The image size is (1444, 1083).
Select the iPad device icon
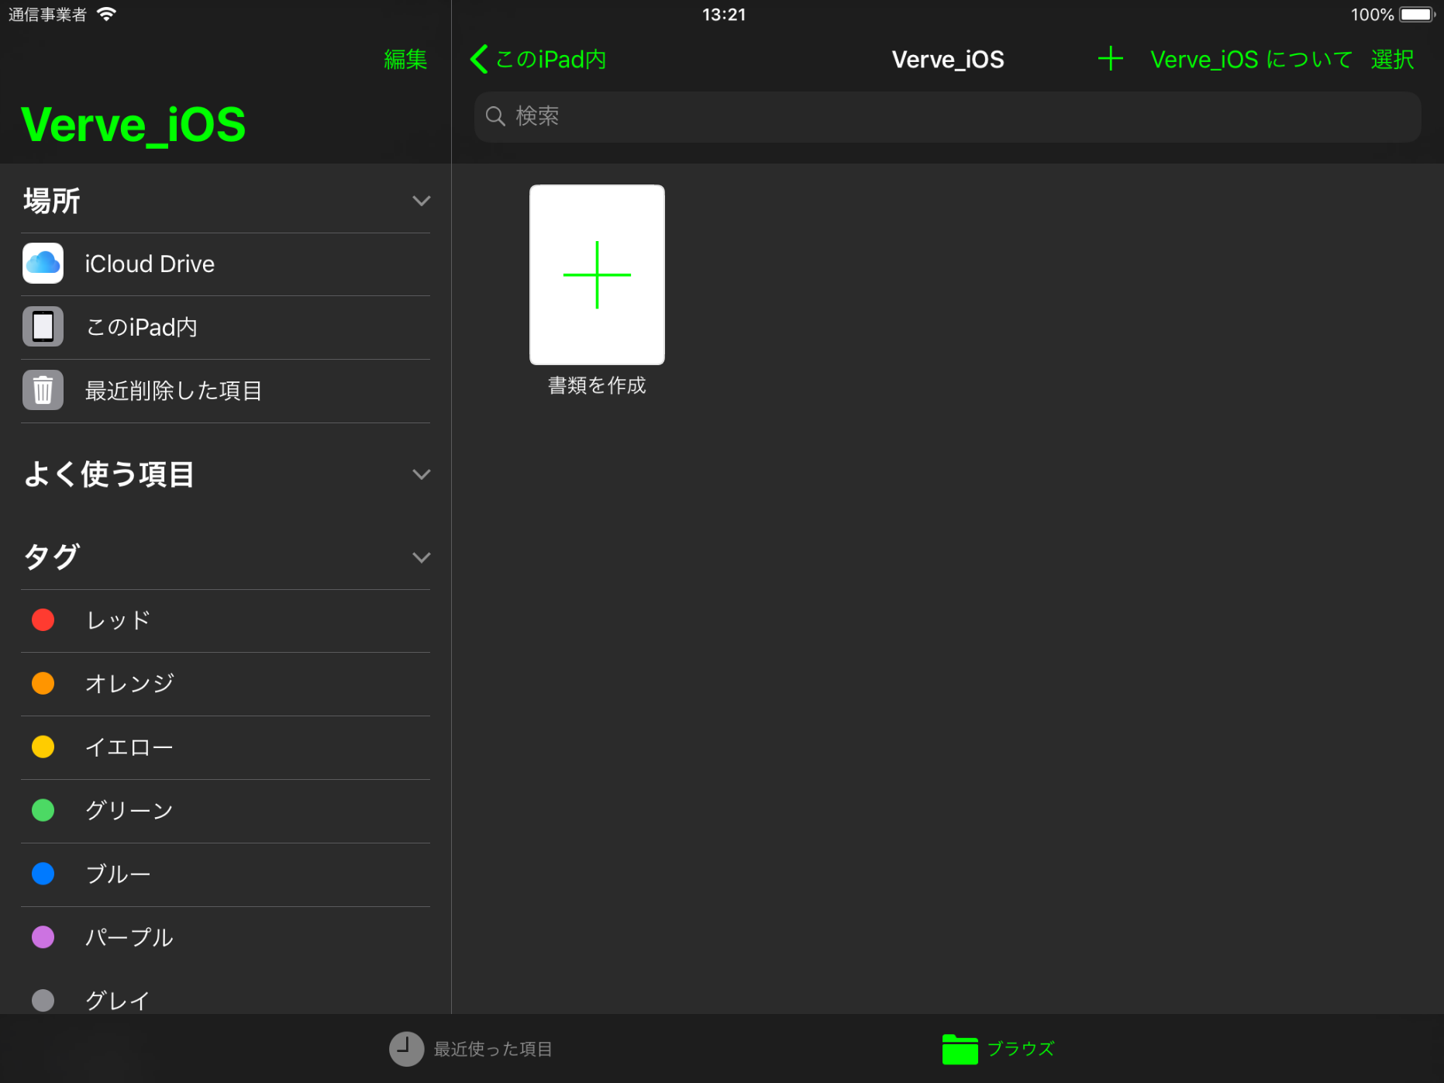pos(43,327)
